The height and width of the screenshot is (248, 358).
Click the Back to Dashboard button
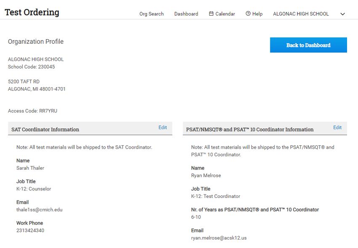tap(308, 45)
